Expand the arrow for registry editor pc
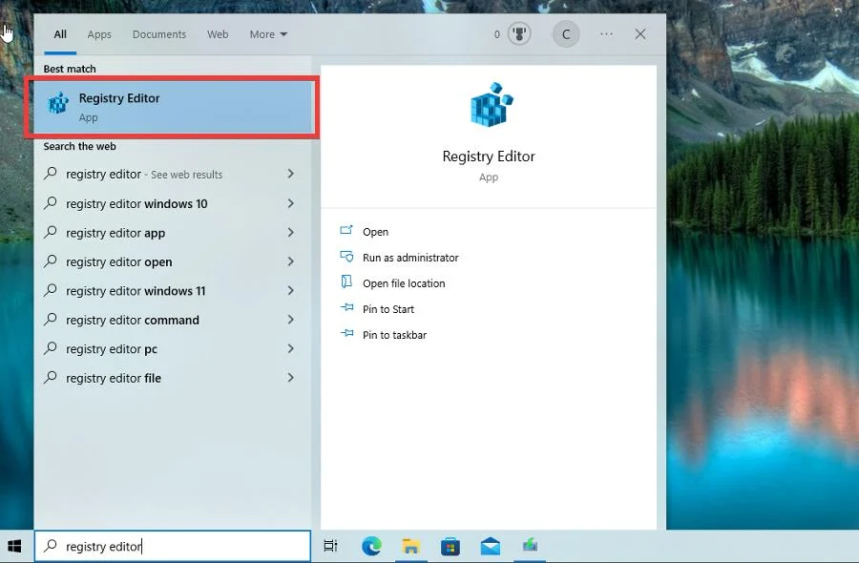This screenshot has height=563, width=859. coord(291,348)
